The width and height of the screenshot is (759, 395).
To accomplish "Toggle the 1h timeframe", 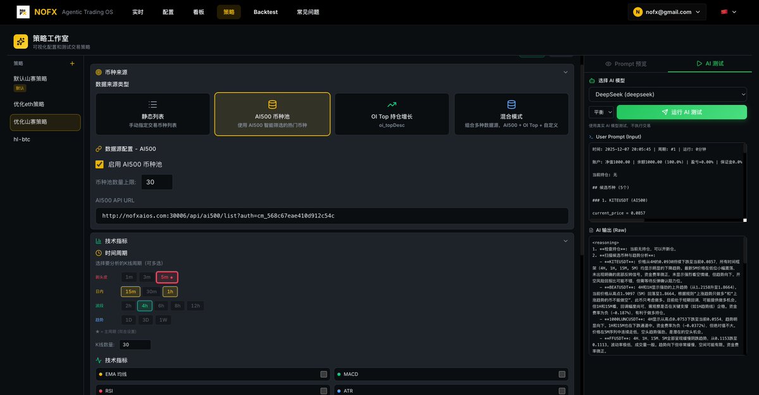I will (170, 291).
